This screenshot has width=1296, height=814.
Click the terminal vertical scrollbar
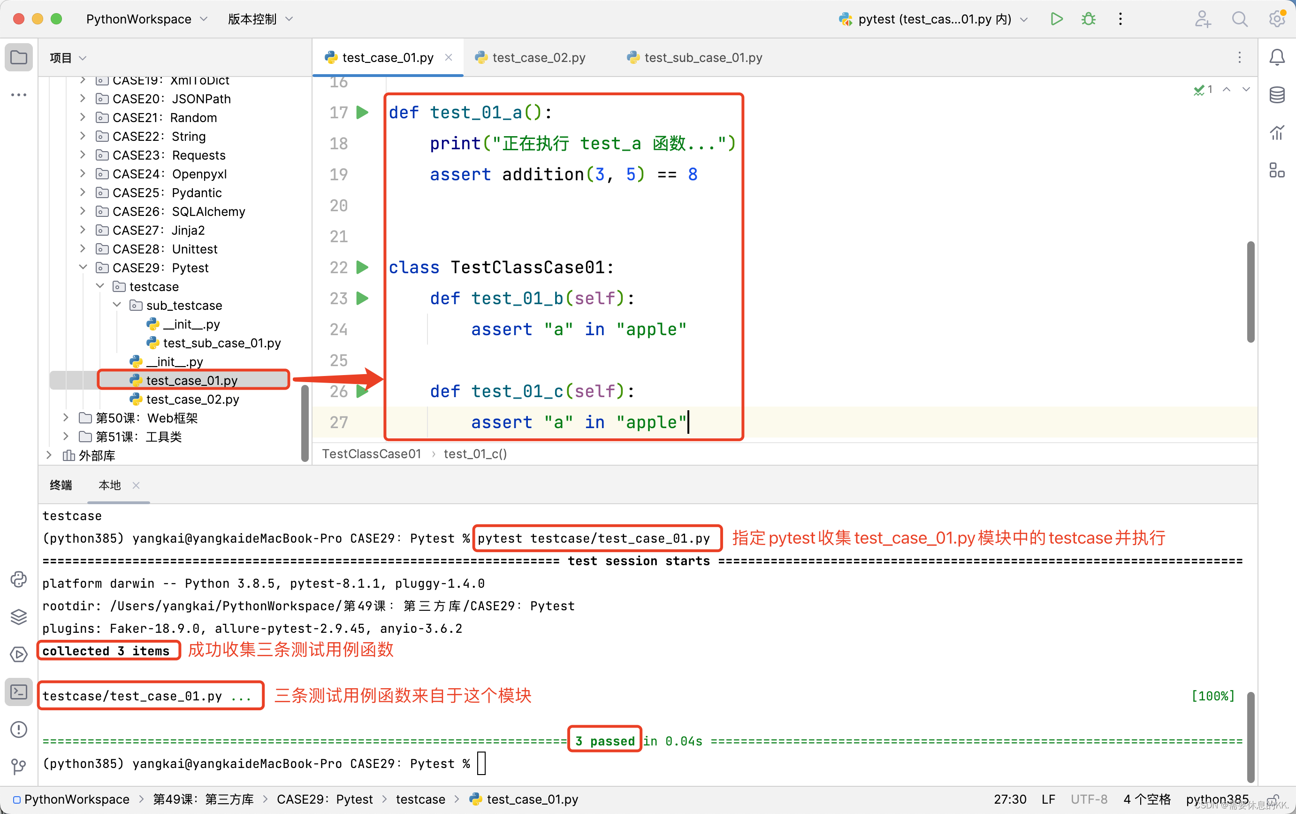[1251, 737]
